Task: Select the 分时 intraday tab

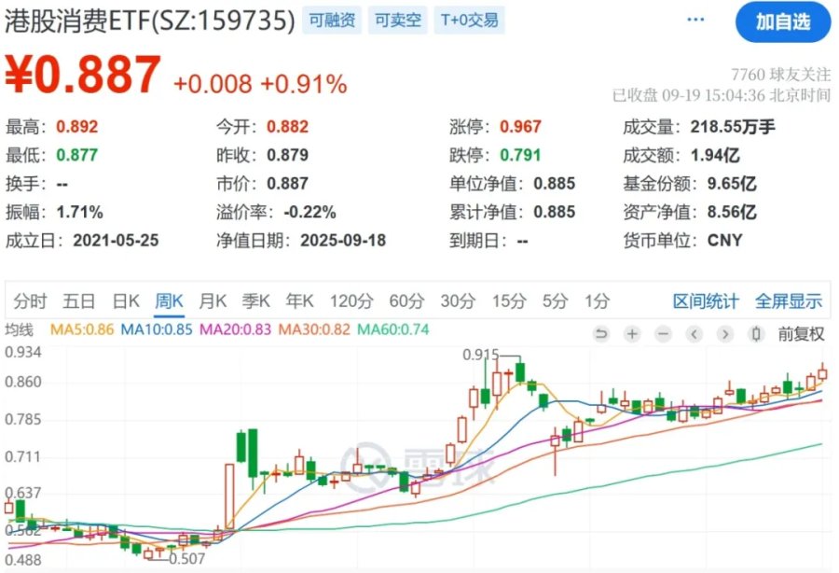Action: (30, 301)
